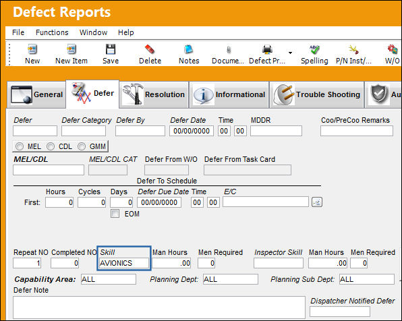Click the First Hours field
Viewport: 402px width, 321px height.
[59, 202]
